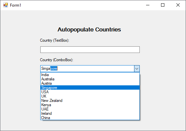The image size is (186, 131).
Task: Maximize the Form1 window
Action: (x=163, y=5)
